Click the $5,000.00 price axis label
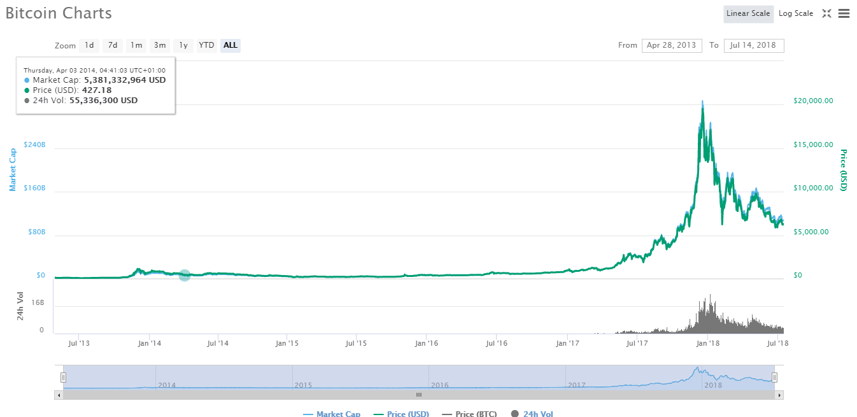This screenshot has height=417, width=857. click(811, 232)
